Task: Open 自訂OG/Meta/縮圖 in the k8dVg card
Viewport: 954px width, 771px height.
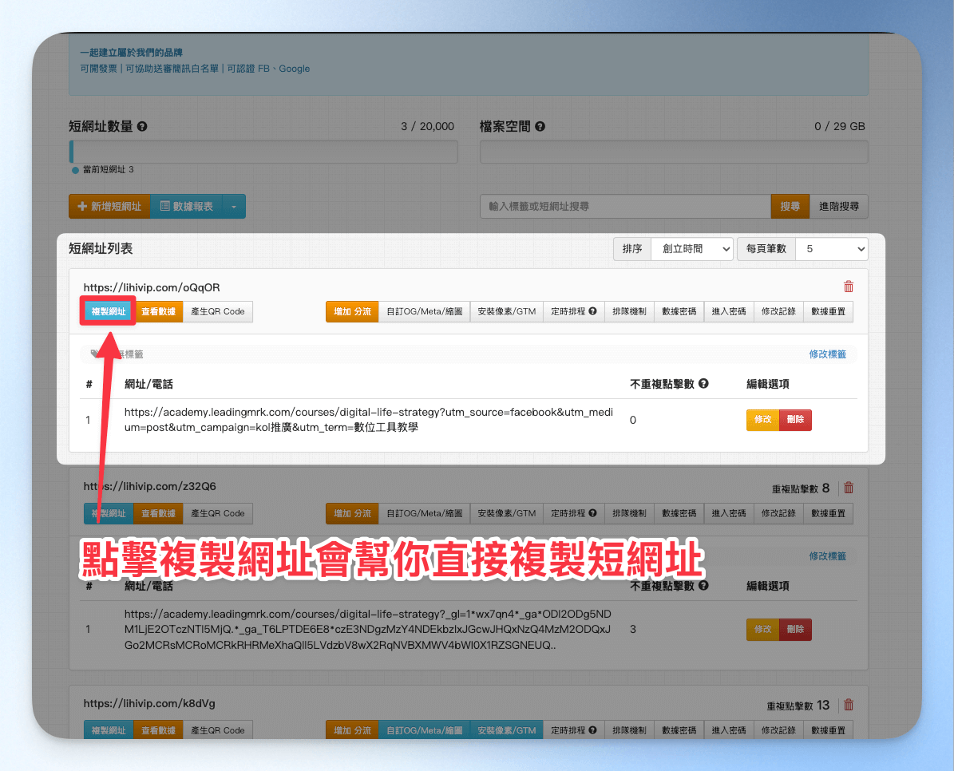Action: point(425,729)
